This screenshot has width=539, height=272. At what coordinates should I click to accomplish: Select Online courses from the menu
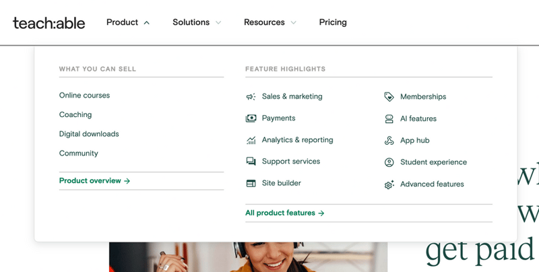(x=84, y=96)
